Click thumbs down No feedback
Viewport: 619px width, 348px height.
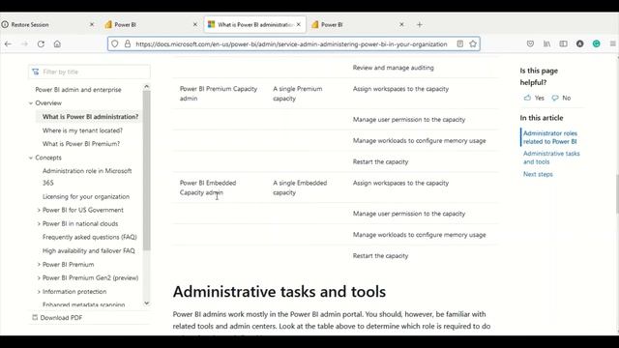561,98
